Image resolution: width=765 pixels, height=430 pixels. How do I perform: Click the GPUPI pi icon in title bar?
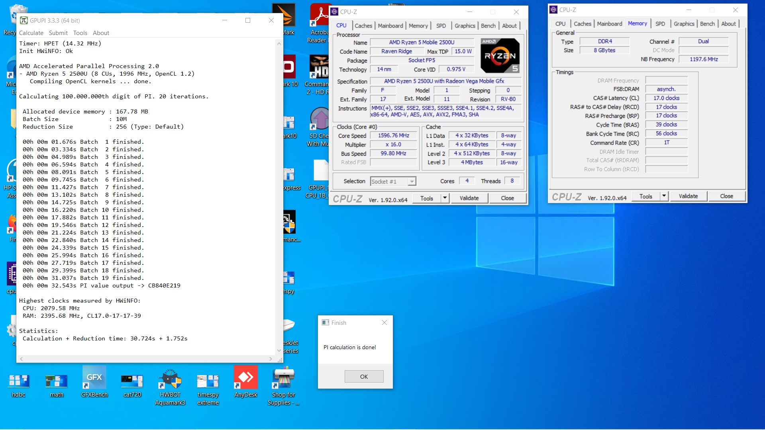coord(24,20)
